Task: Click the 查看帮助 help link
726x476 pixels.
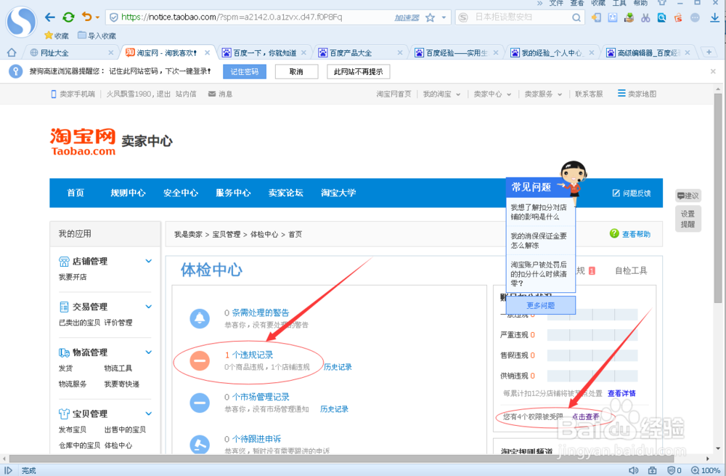Action: coord(630,234)
